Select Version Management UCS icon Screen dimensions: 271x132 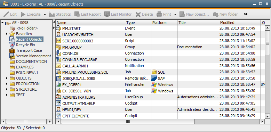pos(12,56)
